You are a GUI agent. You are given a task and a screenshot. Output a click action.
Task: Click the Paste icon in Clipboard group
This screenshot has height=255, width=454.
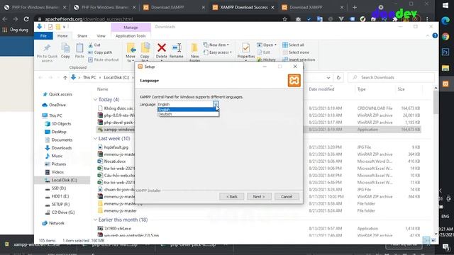click(79, 48)
